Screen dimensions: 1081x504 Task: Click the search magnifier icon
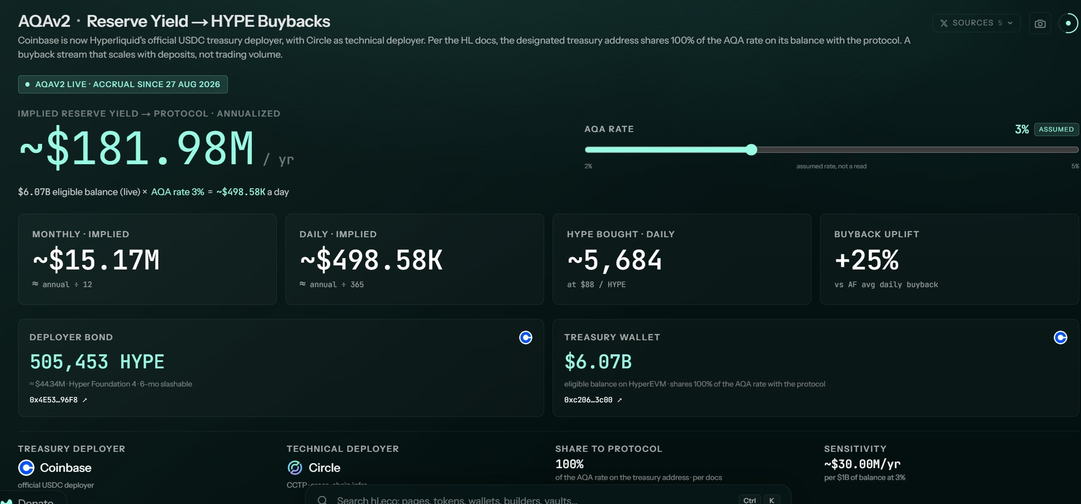click(x=322, y=500)
